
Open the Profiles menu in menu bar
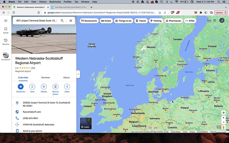(68, 2)
